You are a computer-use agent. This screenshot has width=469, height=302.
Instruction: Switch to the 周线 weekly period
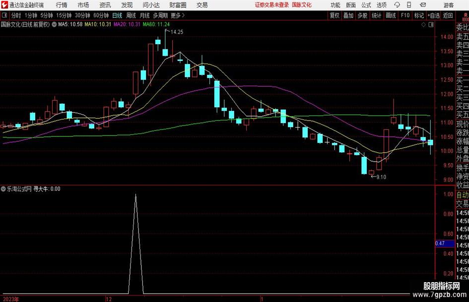(131, 15)
